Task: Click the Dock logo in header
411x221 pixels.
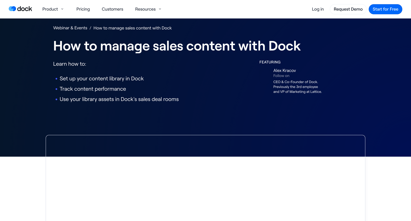Action: [20, 9]
